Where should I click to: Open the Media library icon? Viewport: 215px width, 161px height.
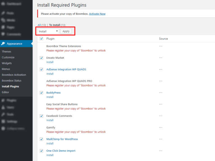click(3, 20)
